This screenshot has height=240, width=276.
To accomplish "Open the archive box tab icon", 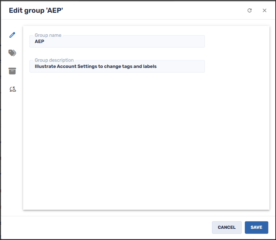I will click(12, 71).
